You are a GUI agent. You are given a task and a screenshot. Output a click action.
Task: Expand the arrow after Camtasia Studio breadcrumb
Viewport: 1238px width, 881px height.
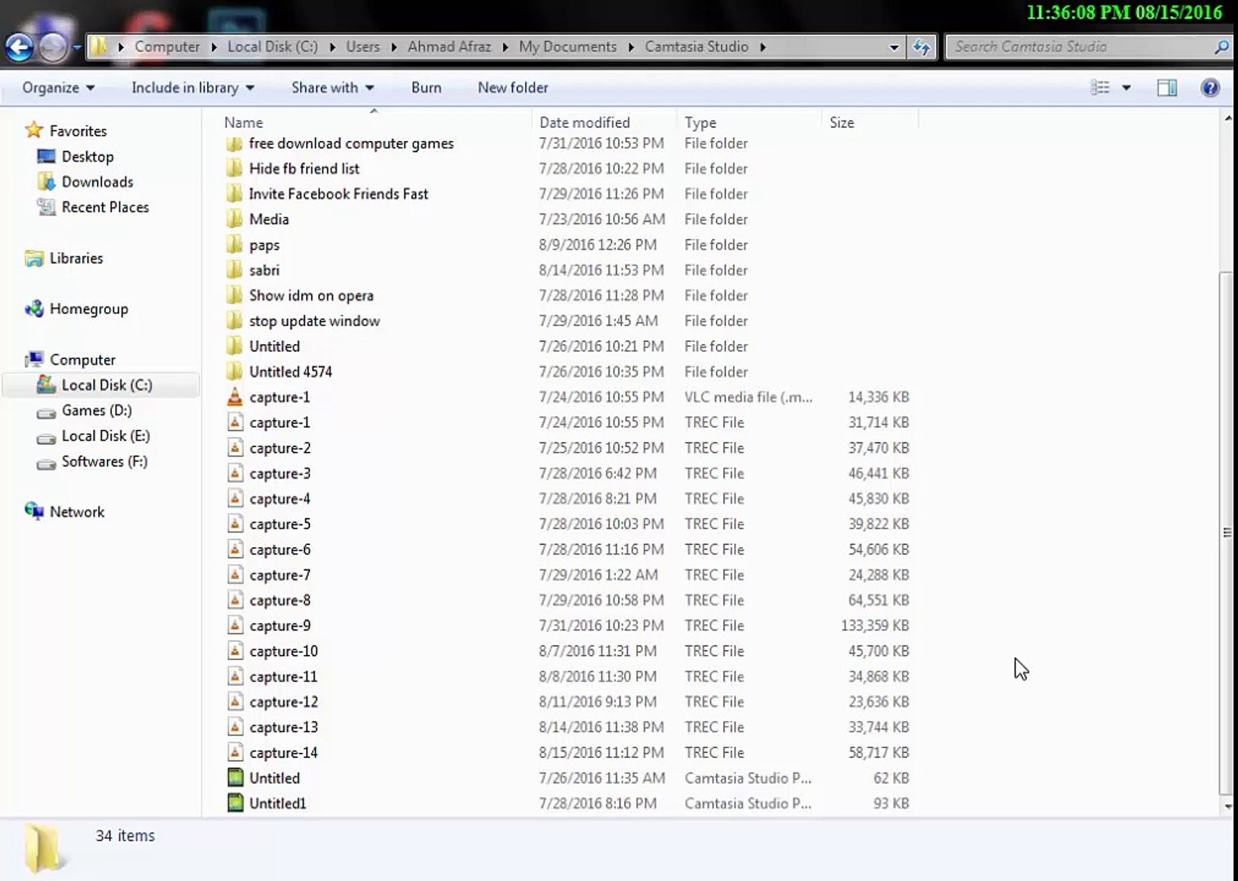point(763,47)
